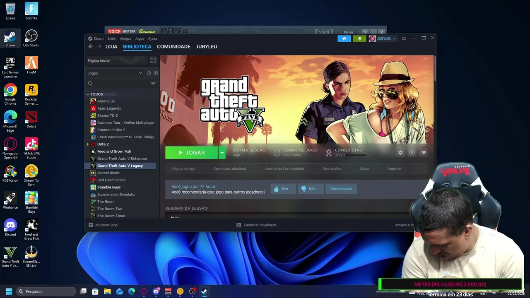The width and height of the screenshot is (530, 298).
Task: Open the Epic Games Launcher desktop icon
Action: tap(10, 67)
